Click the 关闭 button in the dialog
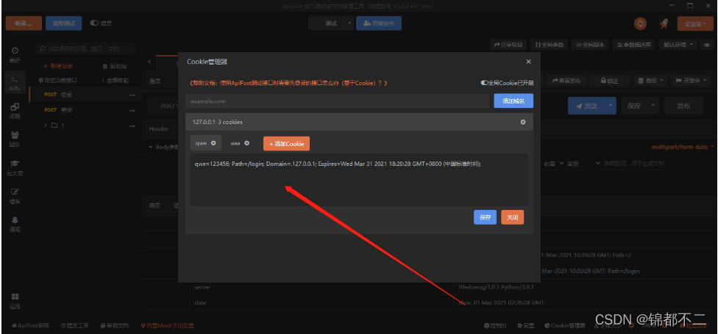Screen dimensions: 718x334 click(513, 217)
